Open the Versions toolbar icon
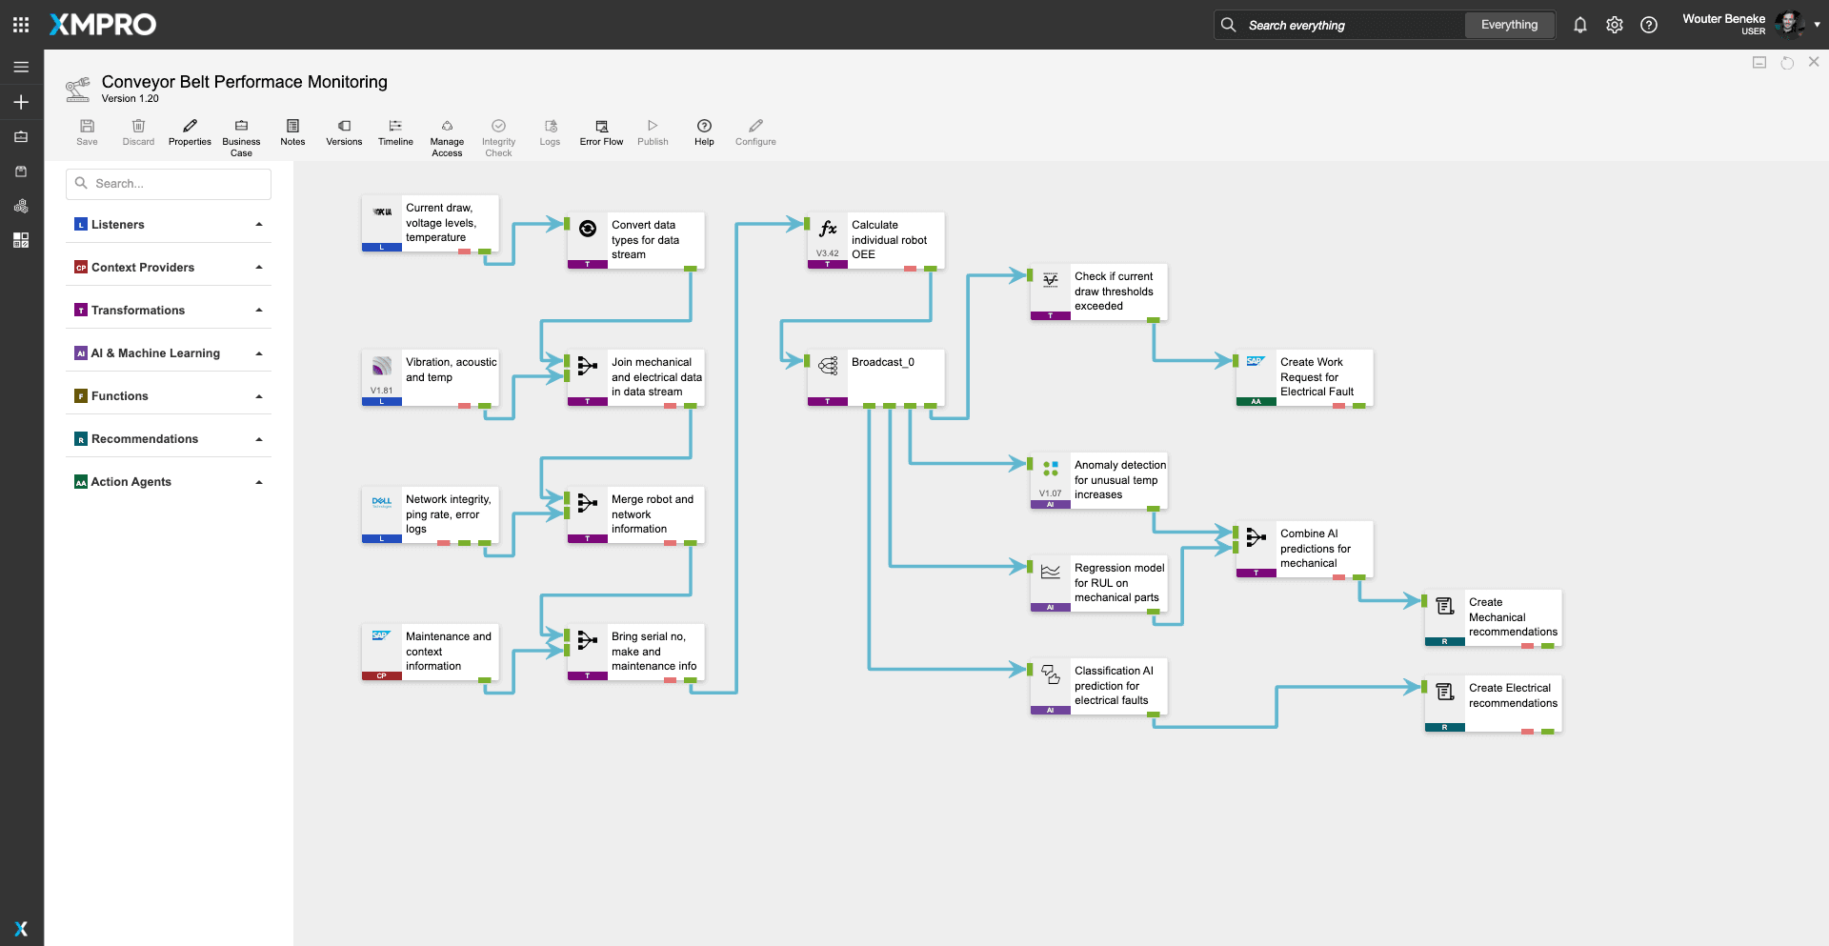The image size is (1829, 946). tap(344, 127)
